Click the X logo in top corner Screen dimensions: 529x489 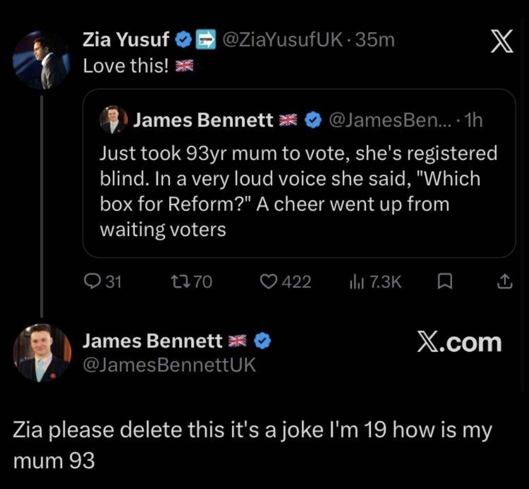click(x=501, y=43)
